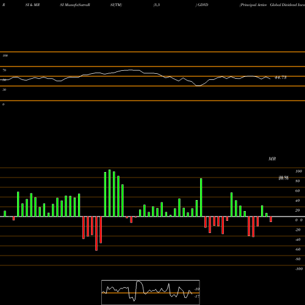305x305 pixels.
Task: Click the 'SI(TM)' header label
Action: (116, 5)
